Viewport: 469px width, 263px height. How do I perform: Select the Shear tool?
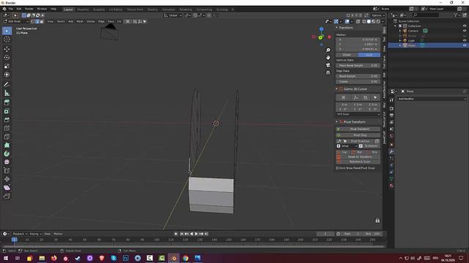(7, 188)
